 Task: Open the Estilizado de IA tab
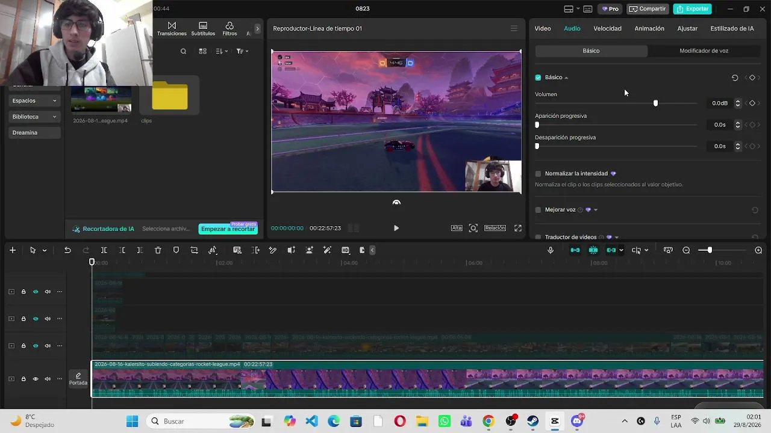tap(732, 28)
